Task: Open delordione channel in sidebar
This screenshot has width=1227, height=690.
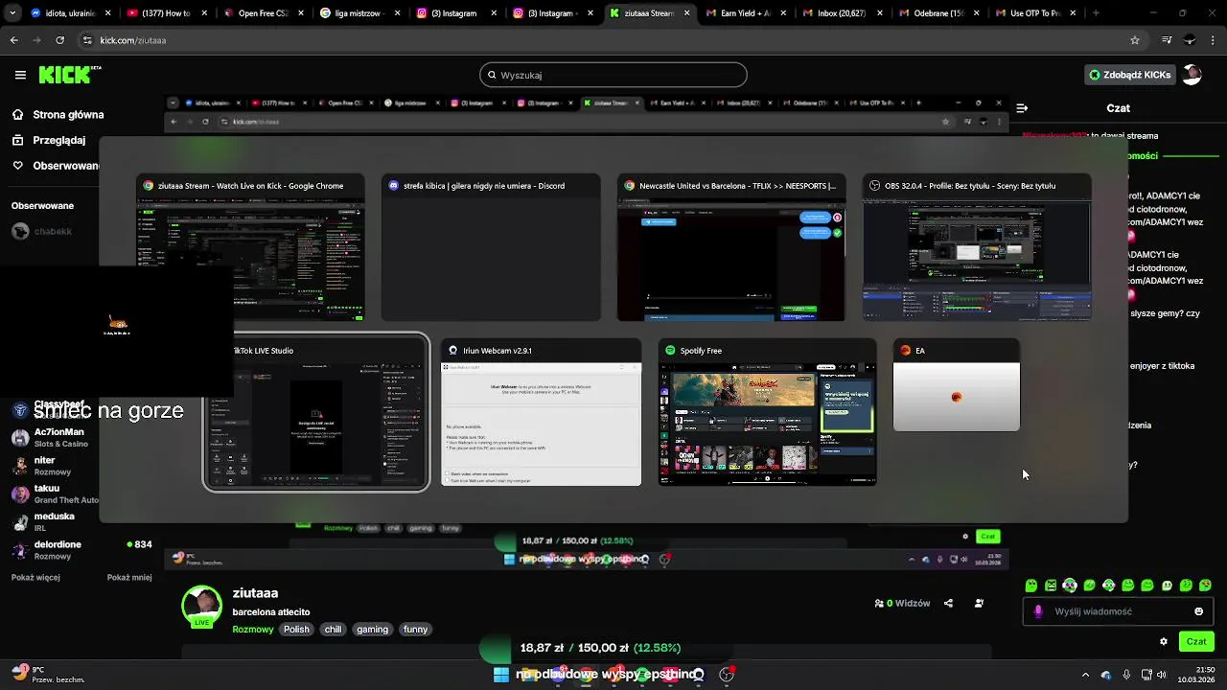Action: click(x=81, y=549)
